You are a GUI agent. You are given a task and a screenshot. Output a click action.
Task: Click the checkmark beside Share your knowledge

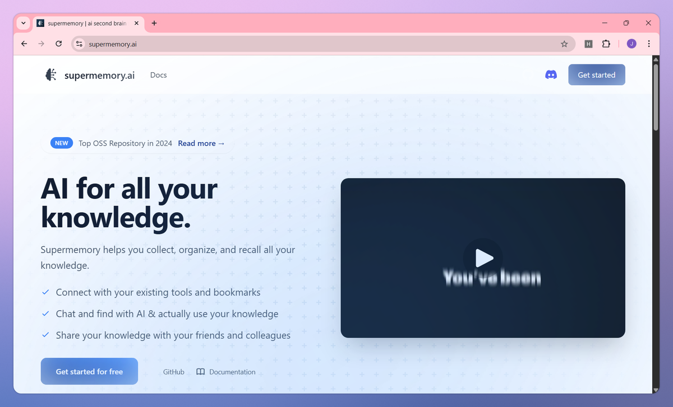(45, 335)
